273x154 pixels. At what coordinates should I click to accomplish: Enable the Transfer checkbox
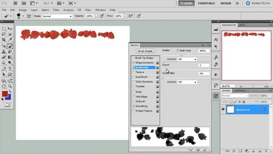click(x=134, y=86)
